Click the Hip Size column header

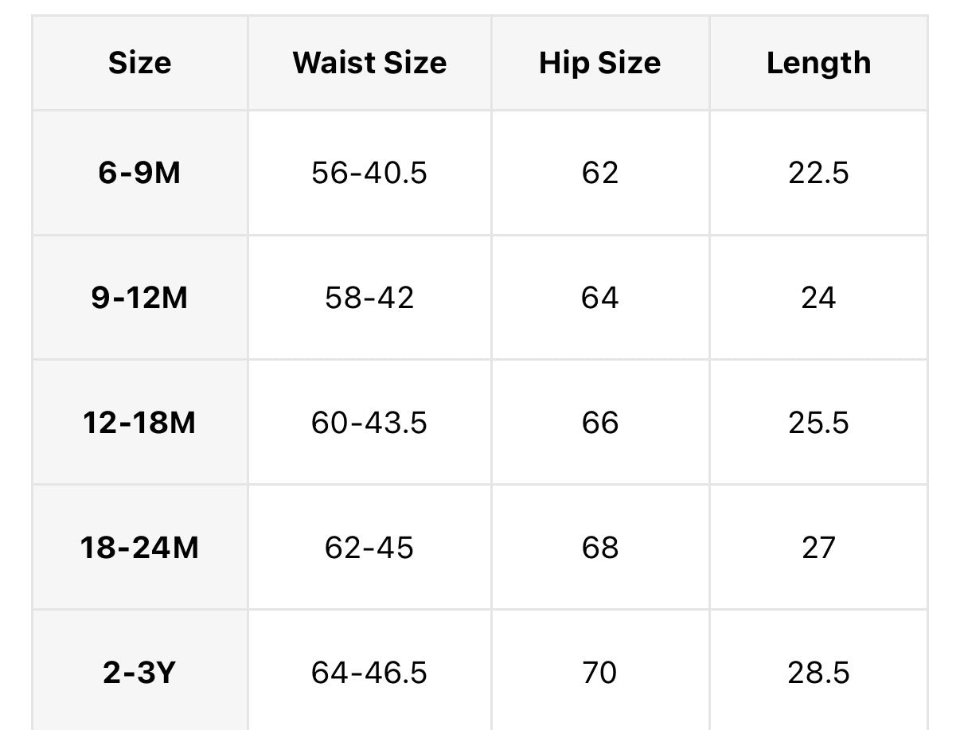pos(599,63)
